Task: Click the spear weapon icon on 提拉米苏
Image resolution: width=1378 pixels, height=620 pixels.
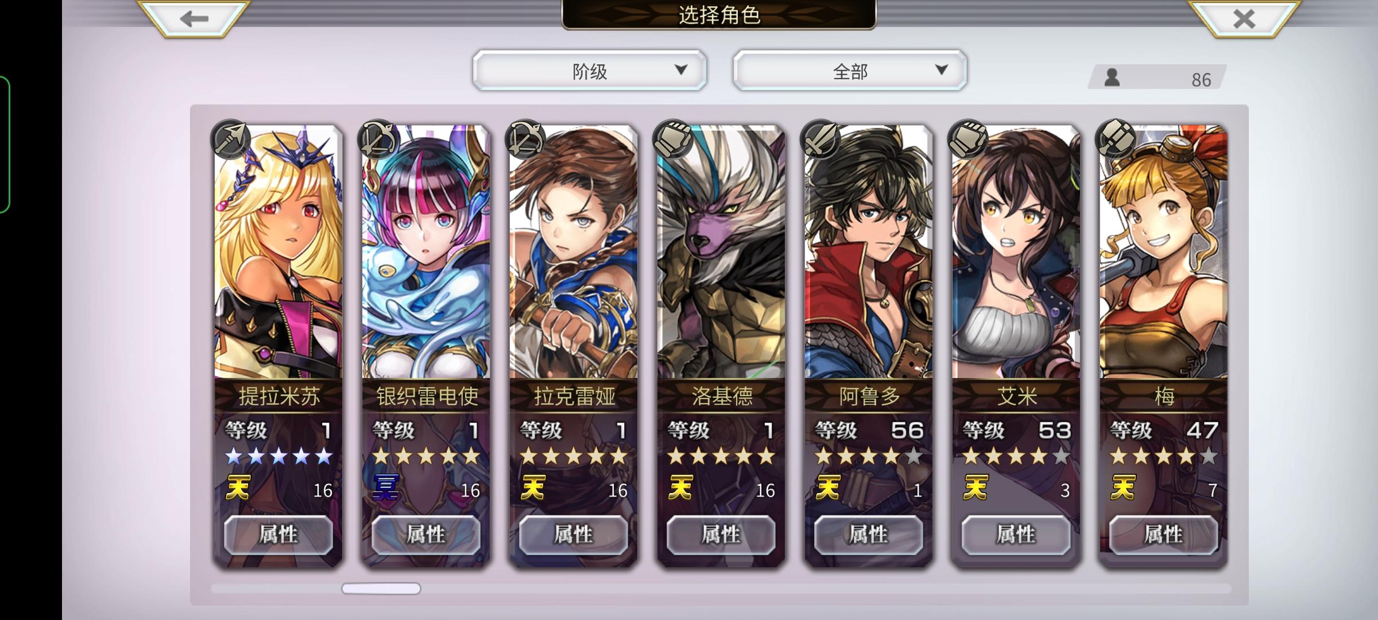Action: (x=230, y=139)
